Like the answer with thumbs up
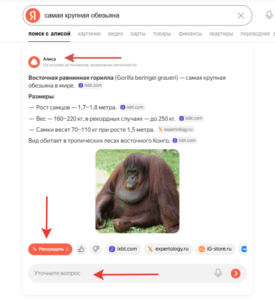Viewport: 275px width, 299px height. coord(81,249)
